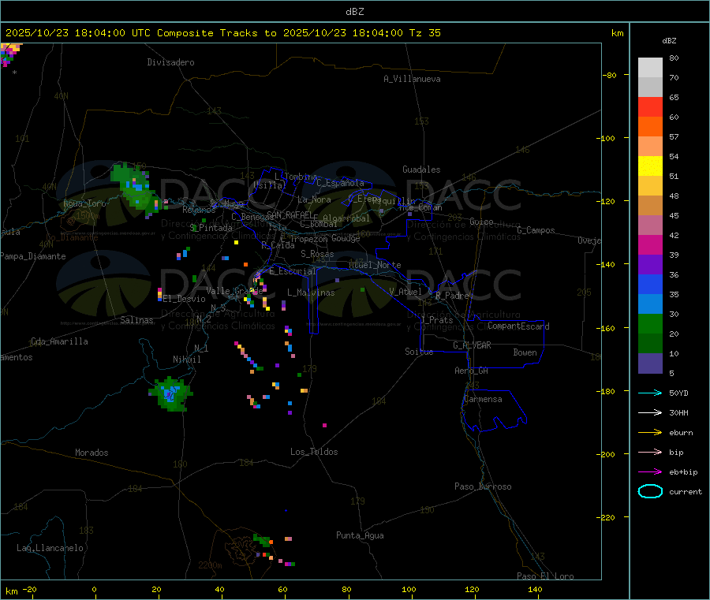The height and width of the screenshot is (600, 710).
Task: Click the Divisadero location label
Action: click(170, 62)
